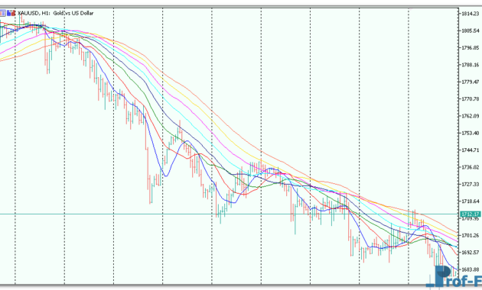Click the 1701.26 price scale label
The height and width of the screenshot is (290, 482).
[x=471, y=235]
